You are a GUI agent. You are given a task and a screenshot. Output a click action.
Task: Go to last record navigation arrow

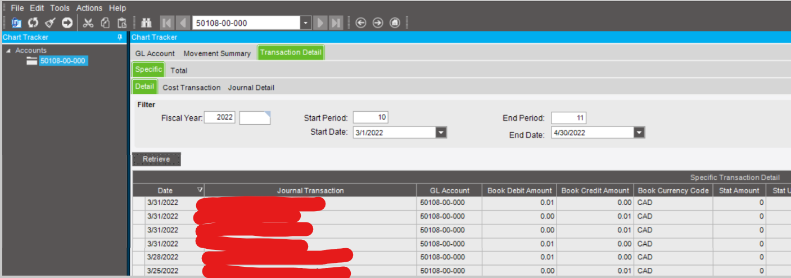point(336,23)
